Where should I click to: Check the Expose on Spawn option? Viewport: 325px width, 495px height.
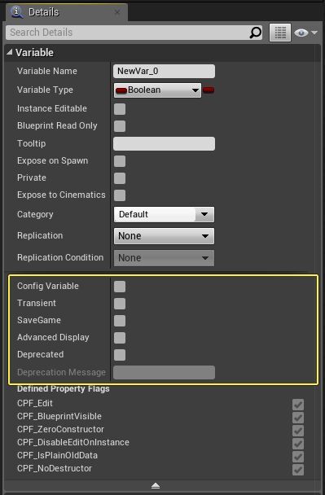click(120, 161)
